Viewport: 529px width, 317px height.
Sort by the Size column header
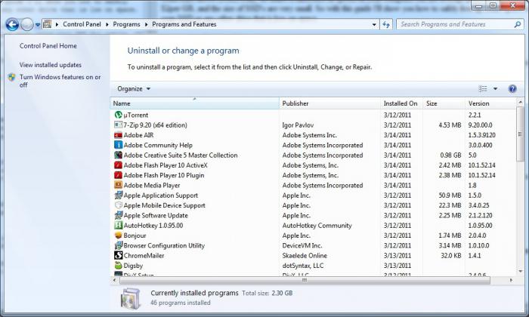[444, 103]
